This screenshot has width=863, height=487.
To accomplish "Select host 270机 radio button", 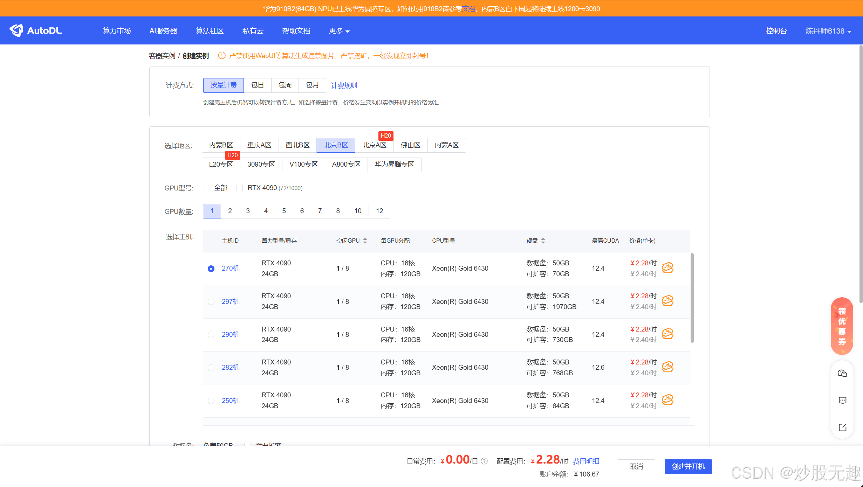I will (211, 269).
